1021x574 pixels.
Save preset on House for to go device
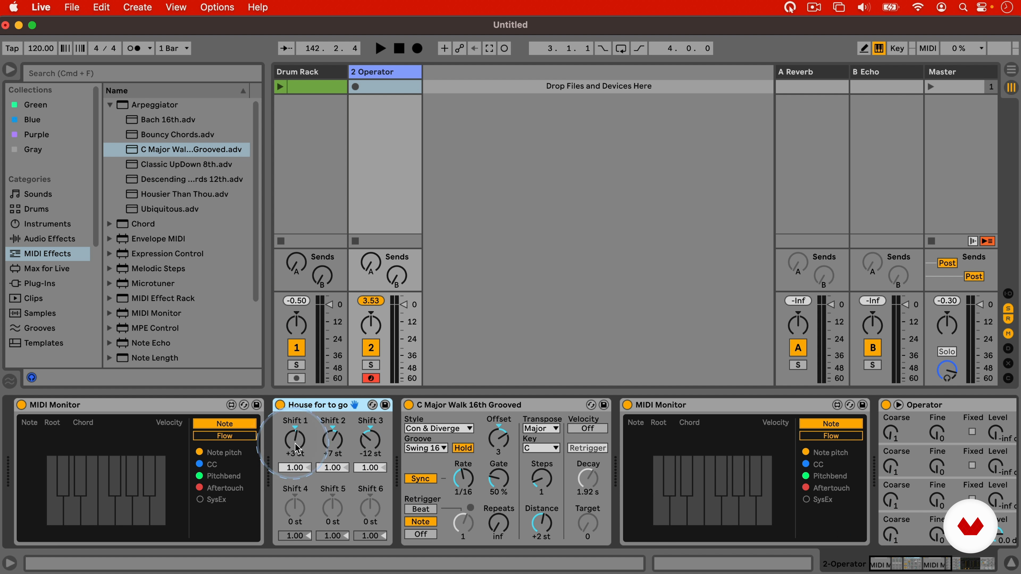[x=385, y=404]
